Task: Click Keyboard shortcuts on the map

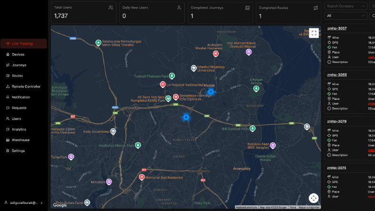Action: pyautogui.click(x=246, y=207)
